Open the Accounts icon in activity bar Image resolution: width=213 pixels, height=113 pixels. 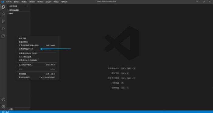(3, 99)
